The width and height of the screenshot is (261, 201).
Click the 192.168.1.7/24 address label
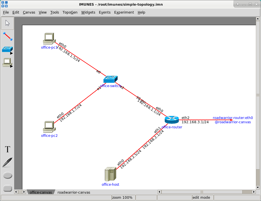coord(71,113)
